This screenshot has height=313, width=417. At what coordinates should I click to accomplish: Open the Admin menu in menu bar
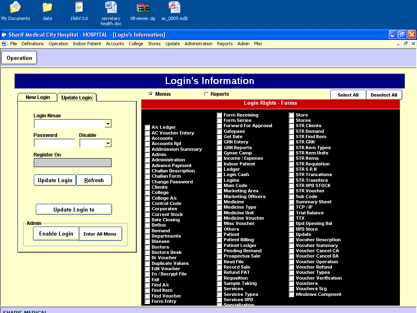click(244, 44)
